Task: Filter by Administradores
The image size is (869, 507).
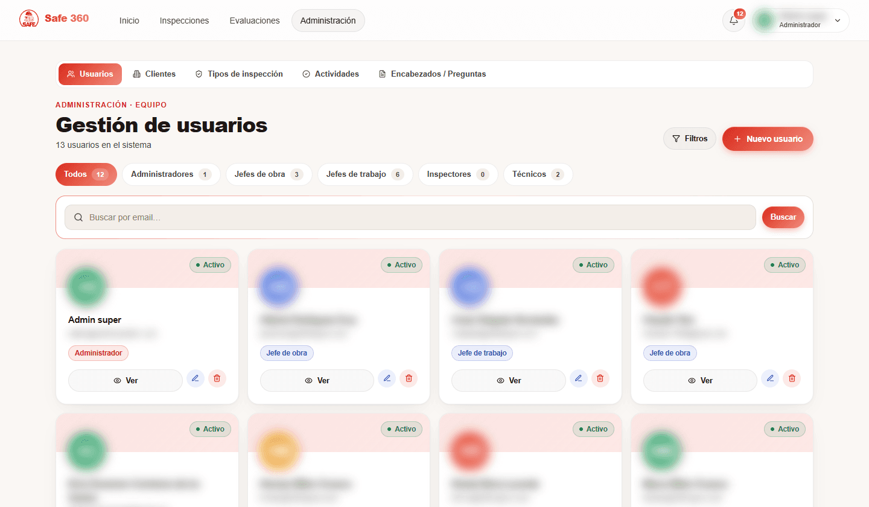Action: pyautogui.click(x=171, y=174)
